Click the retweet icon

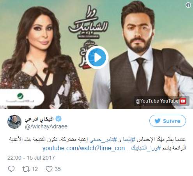point(26,169)
